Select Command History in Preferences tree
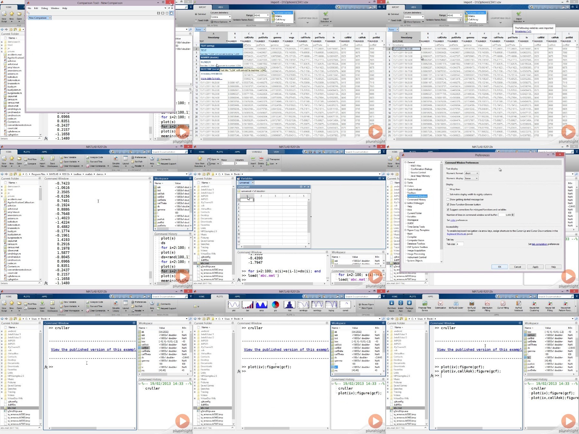The height and width of the screenshot is (434, 579). (x=416, y=200)
